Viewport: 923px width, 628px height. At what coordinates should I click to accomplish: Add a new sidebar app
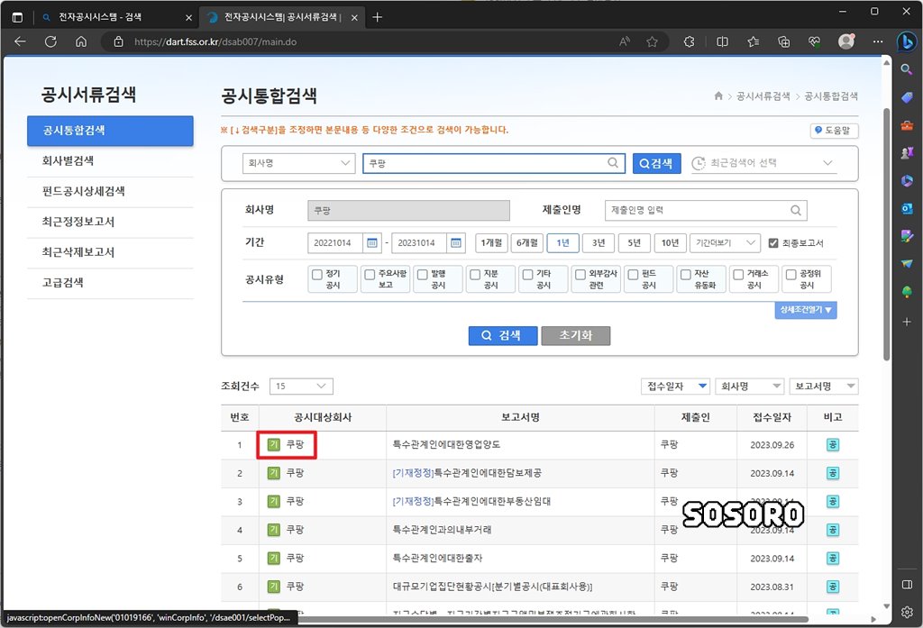[x=907, y=322]
